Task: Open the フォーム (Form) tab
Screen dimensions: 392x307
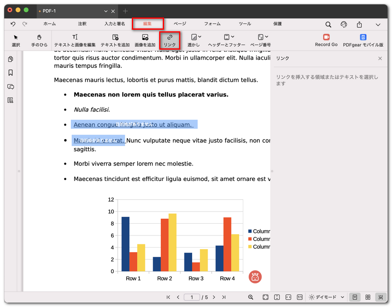Action: (x=212, y=24)
